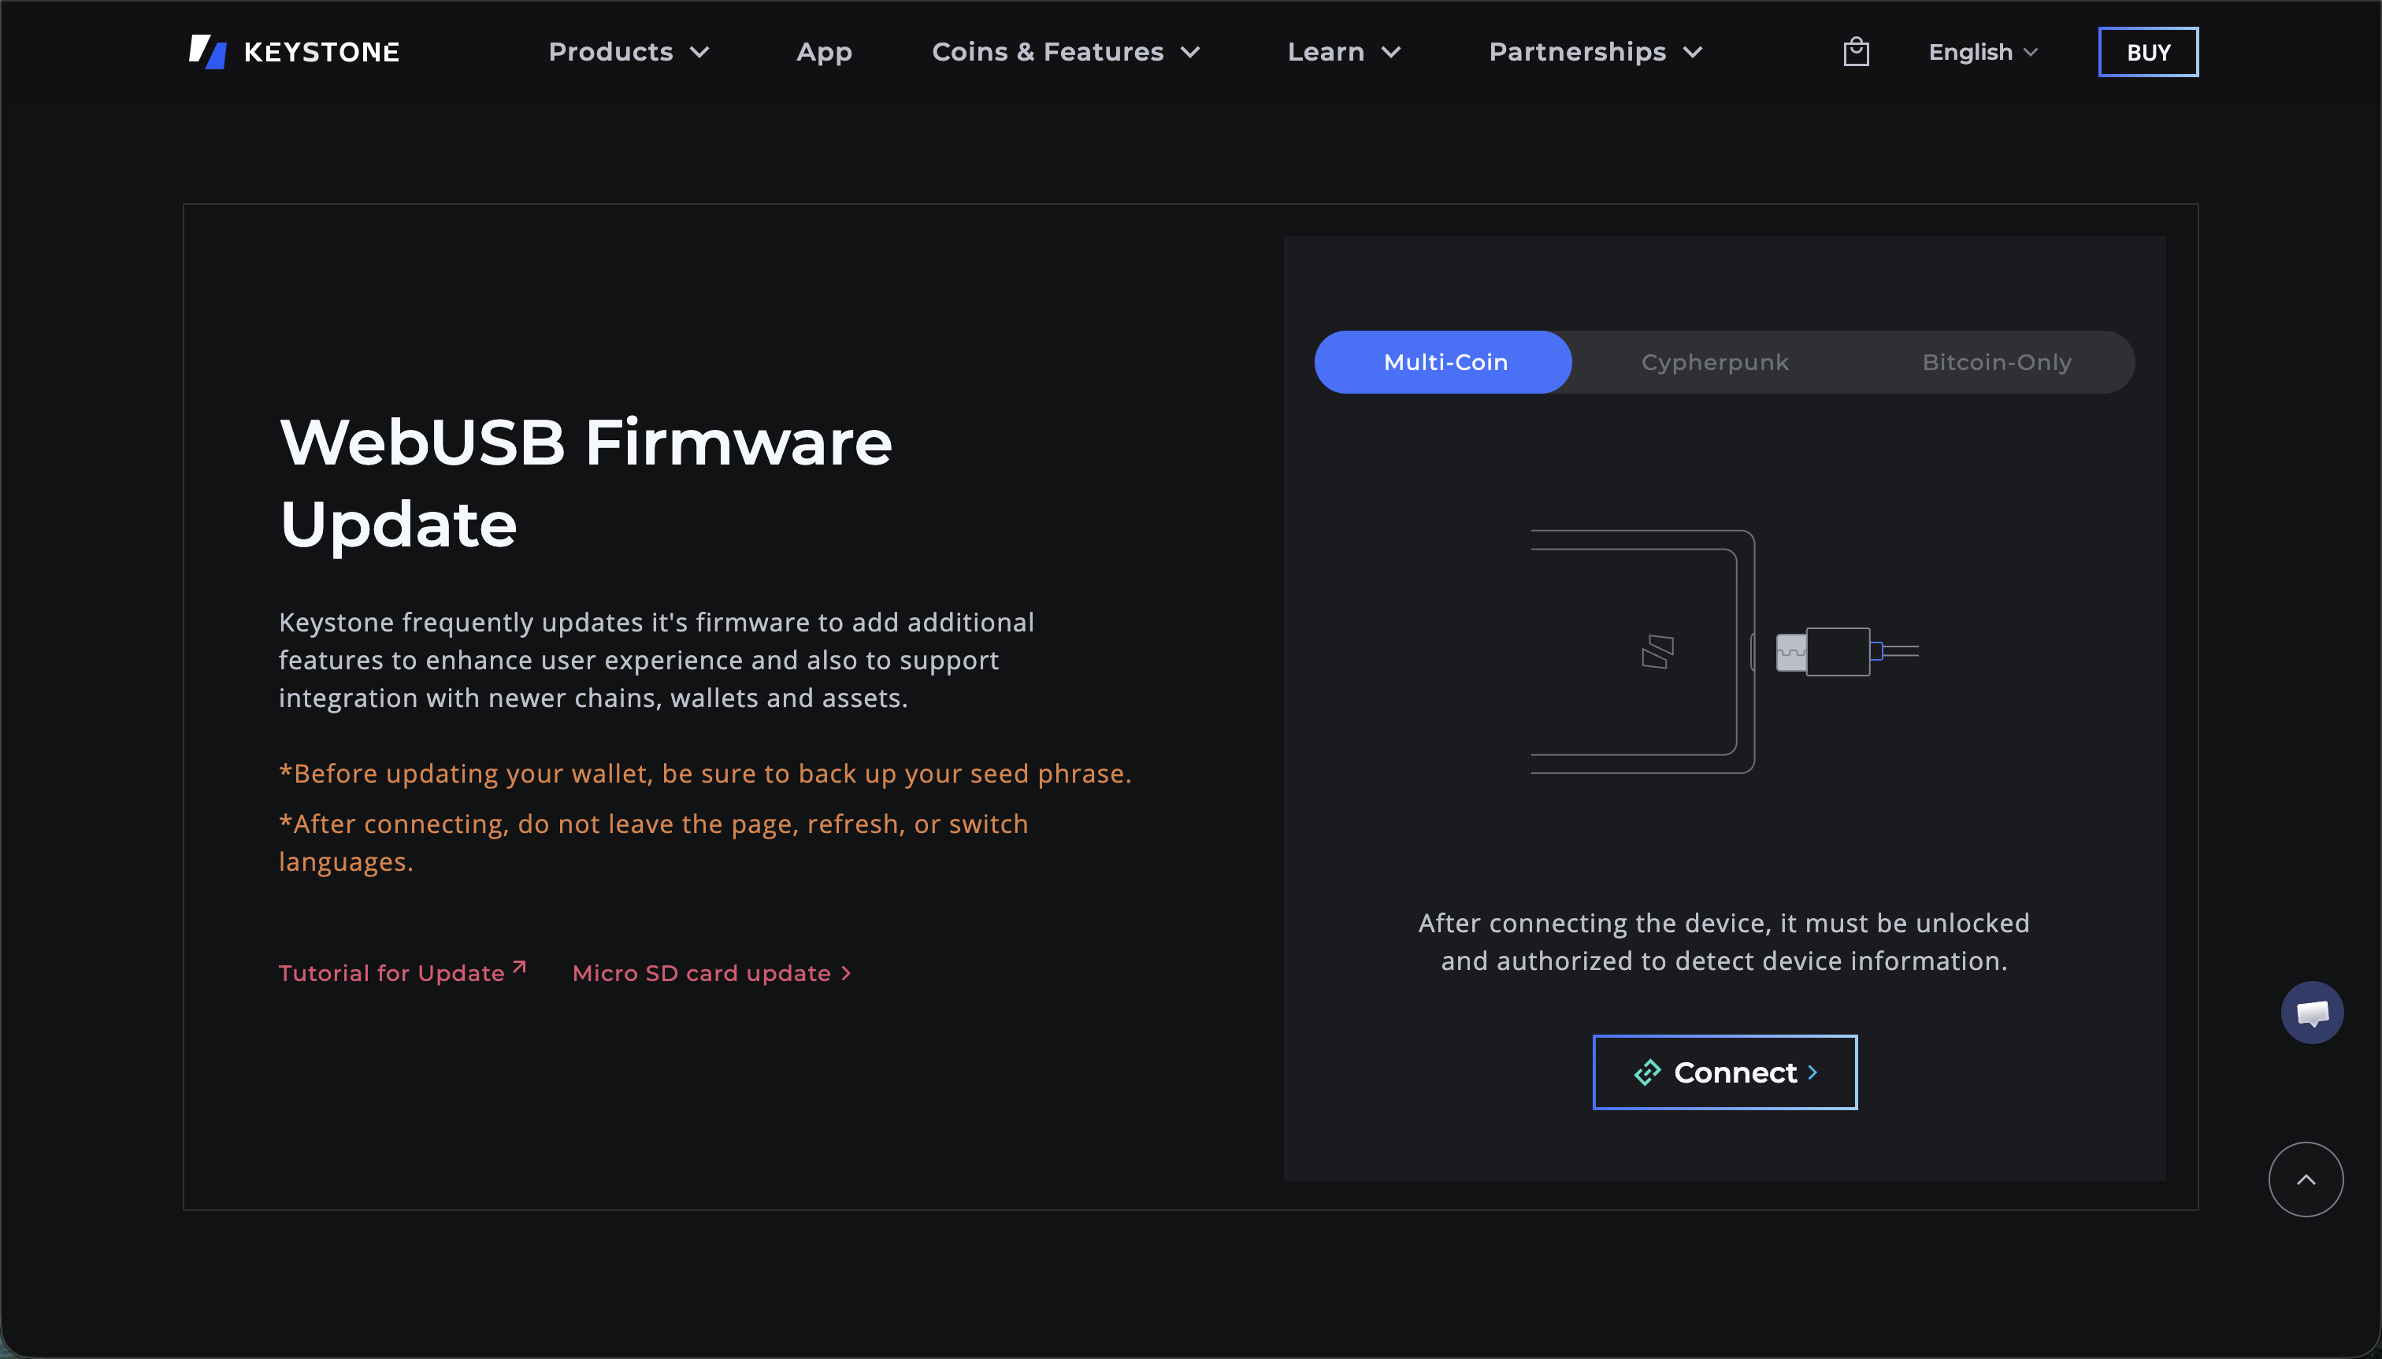This screenshot has height=1359, width=2382.
Task: Open the Tutorial for Update link
Action: coord(403,972)
